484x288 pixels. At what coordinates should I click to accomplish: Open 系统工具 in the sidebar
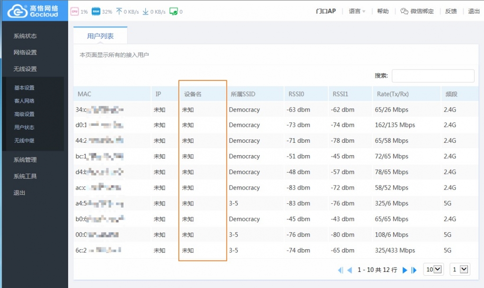click(x=25, y=176)
